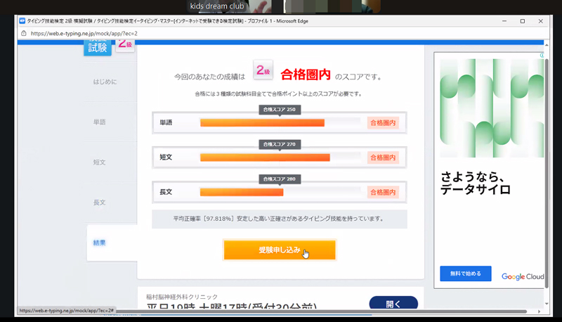Open the はじめに sidebar tab

tap(105, 82)
